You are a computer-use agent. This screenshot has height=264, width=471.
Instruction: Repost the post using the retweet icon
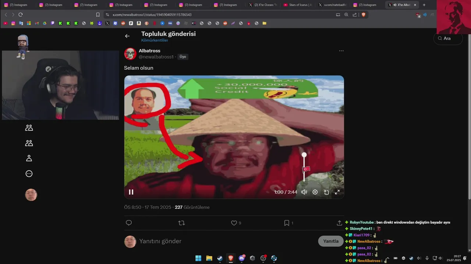click(181, 223)
